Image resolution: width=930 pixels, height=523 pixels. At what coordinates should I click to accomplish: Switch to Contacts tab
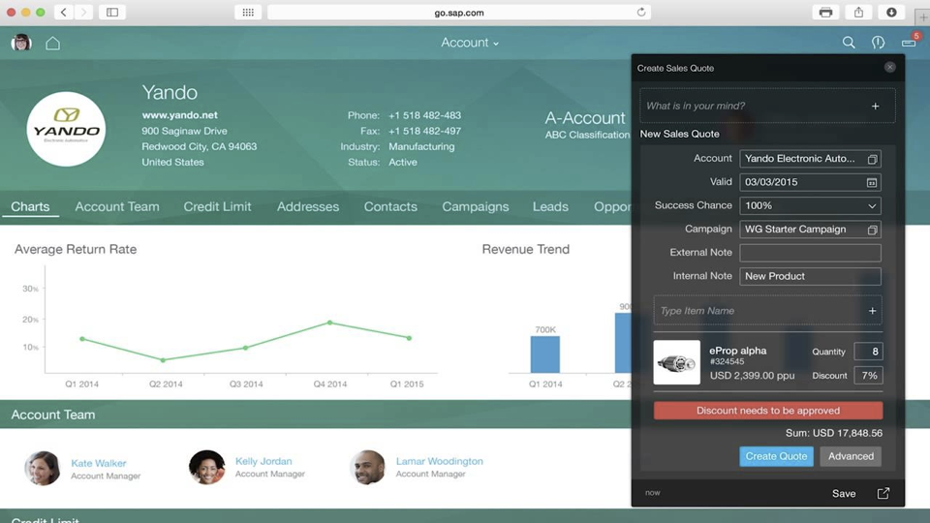pyautogui.click(x=390, y=206)
